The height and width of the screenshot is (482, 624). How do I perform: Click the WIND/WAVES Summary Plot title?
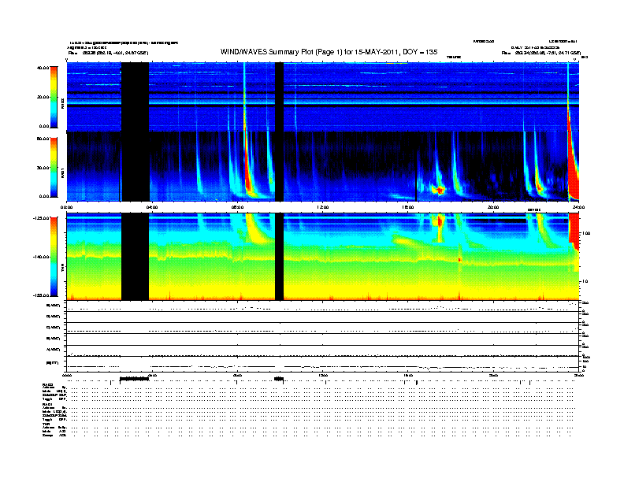coord(329,52)
